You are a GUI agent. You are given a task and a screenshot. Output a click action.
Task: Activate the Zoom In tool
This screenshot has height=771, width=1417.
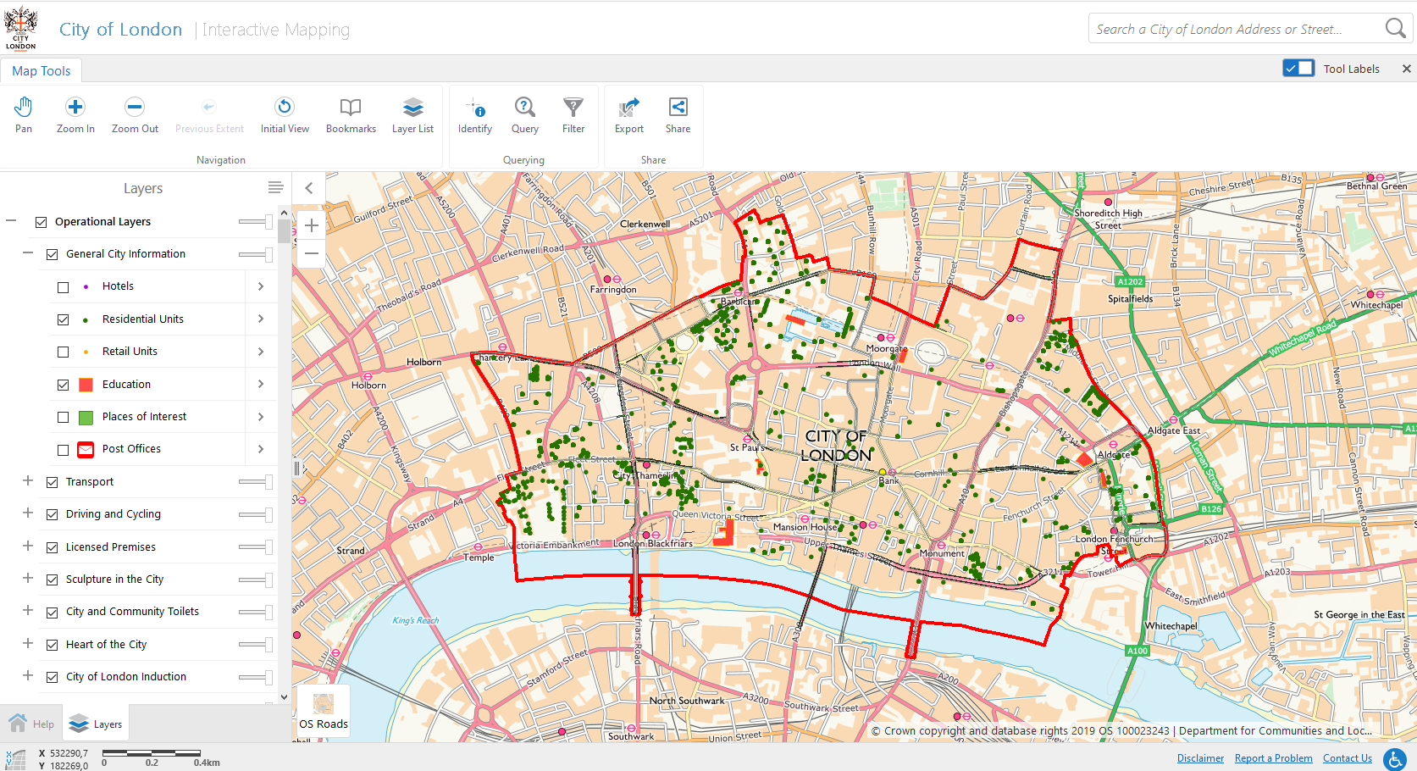[75, 114]
